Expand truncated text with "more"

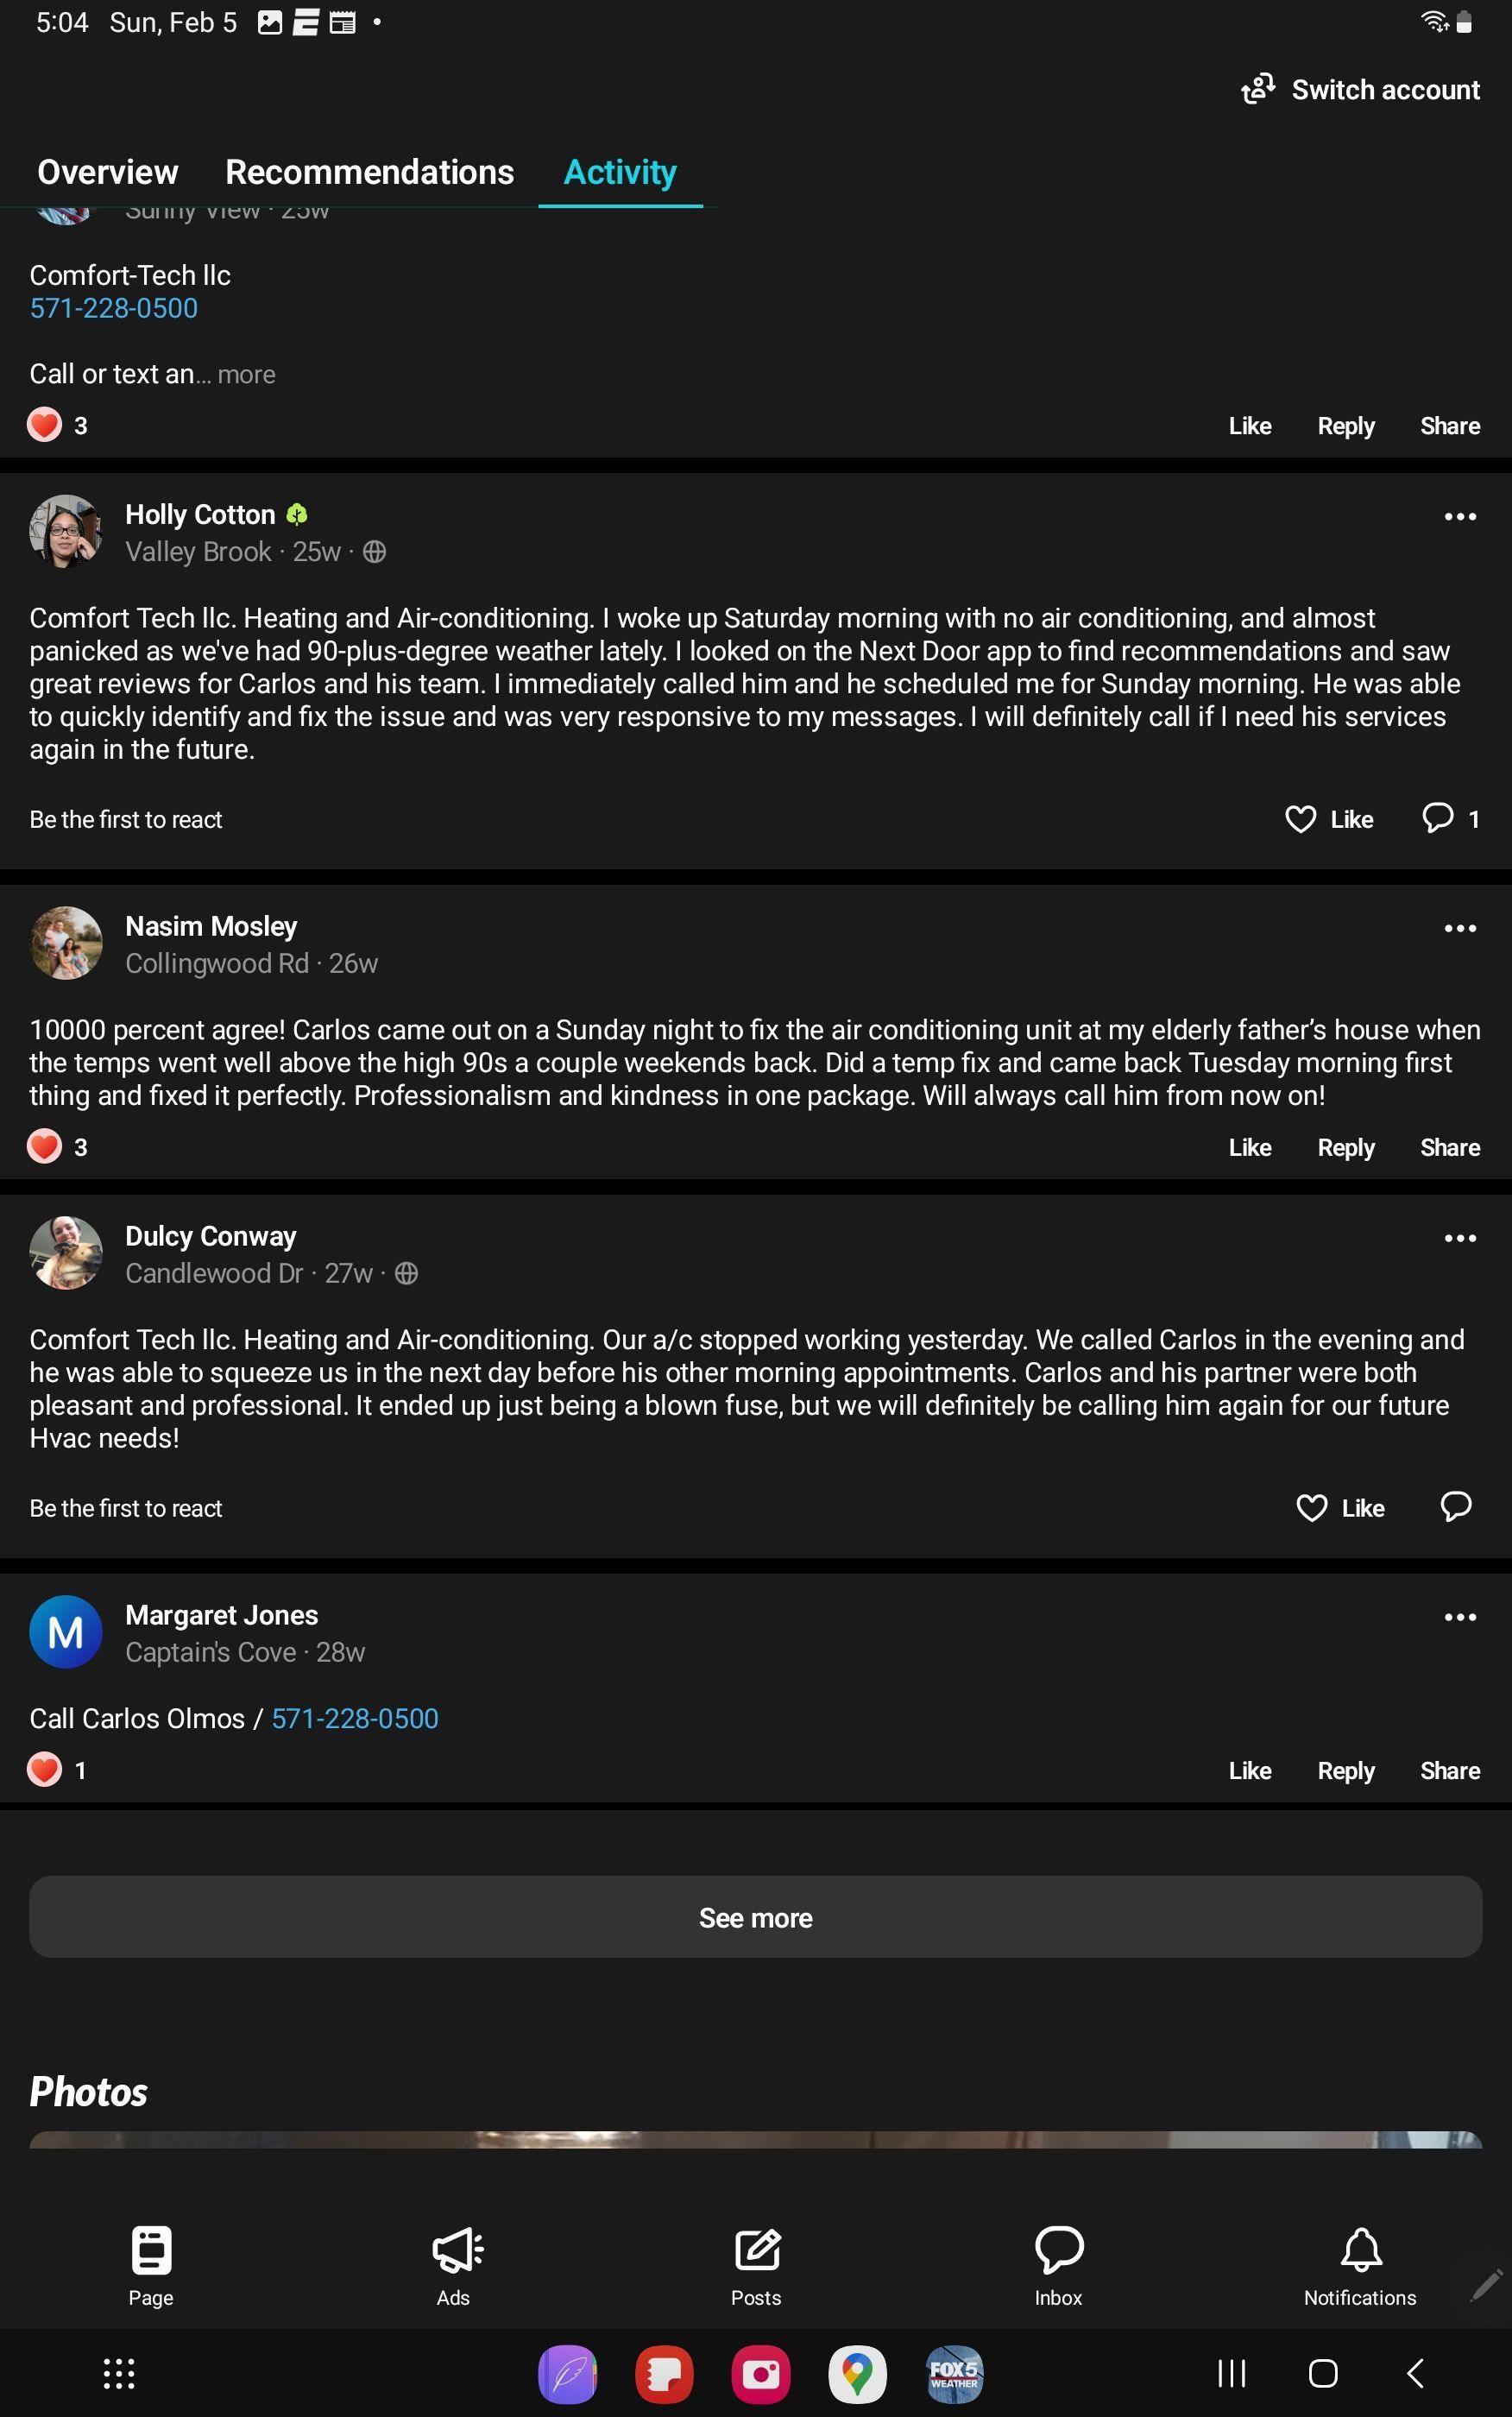click(246, 375)
